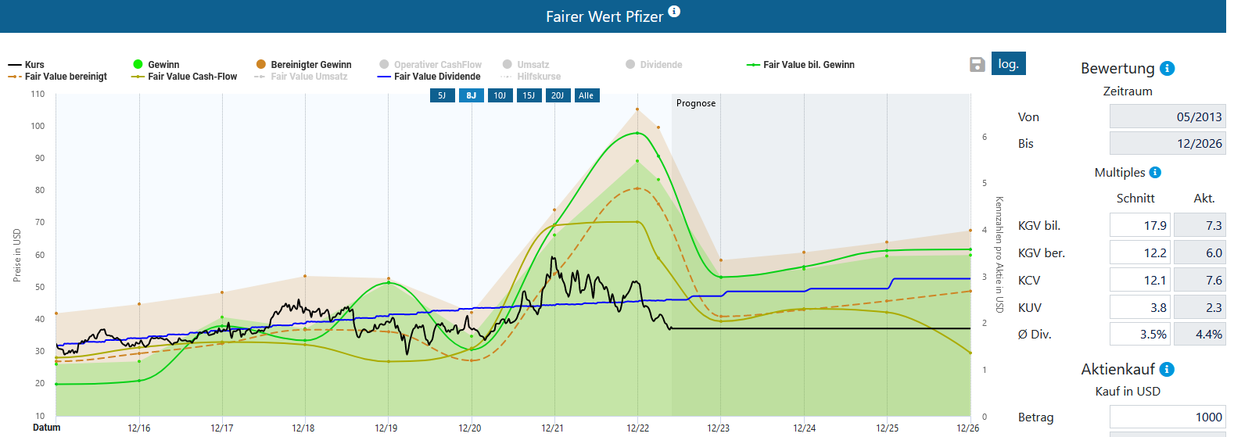
Task: Edit the Ø Div. Schnitt value 3.5%
Action: pyautogui.click(x=1140, y=334)
